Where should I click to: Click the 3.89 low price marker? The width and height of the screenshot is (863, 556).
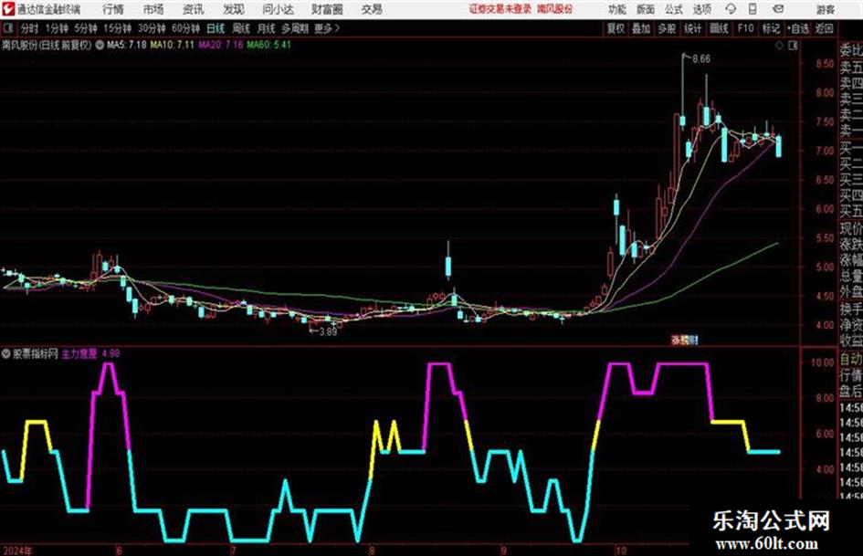pos(328,331)
